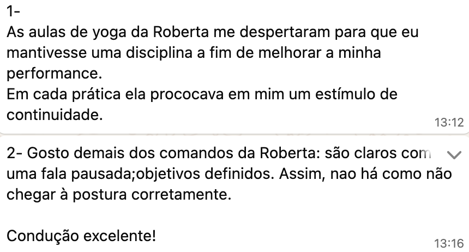Click the word "continuidade." in first message
The height and width of the screenshot is (252, 469).
(x=54, y=116)
